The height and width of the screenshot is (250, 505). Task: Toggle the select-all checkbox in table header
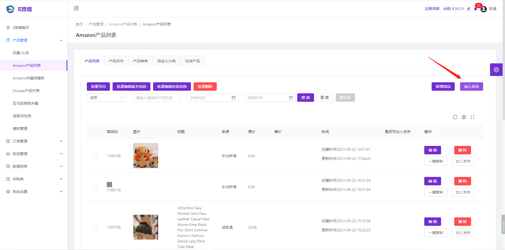(x=95, y=132)
